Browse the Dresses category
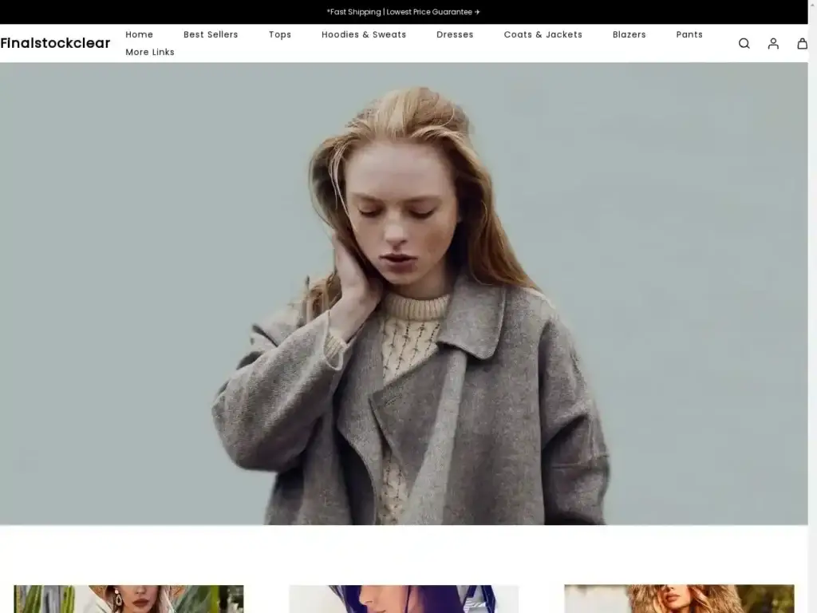 click(455, 34)
